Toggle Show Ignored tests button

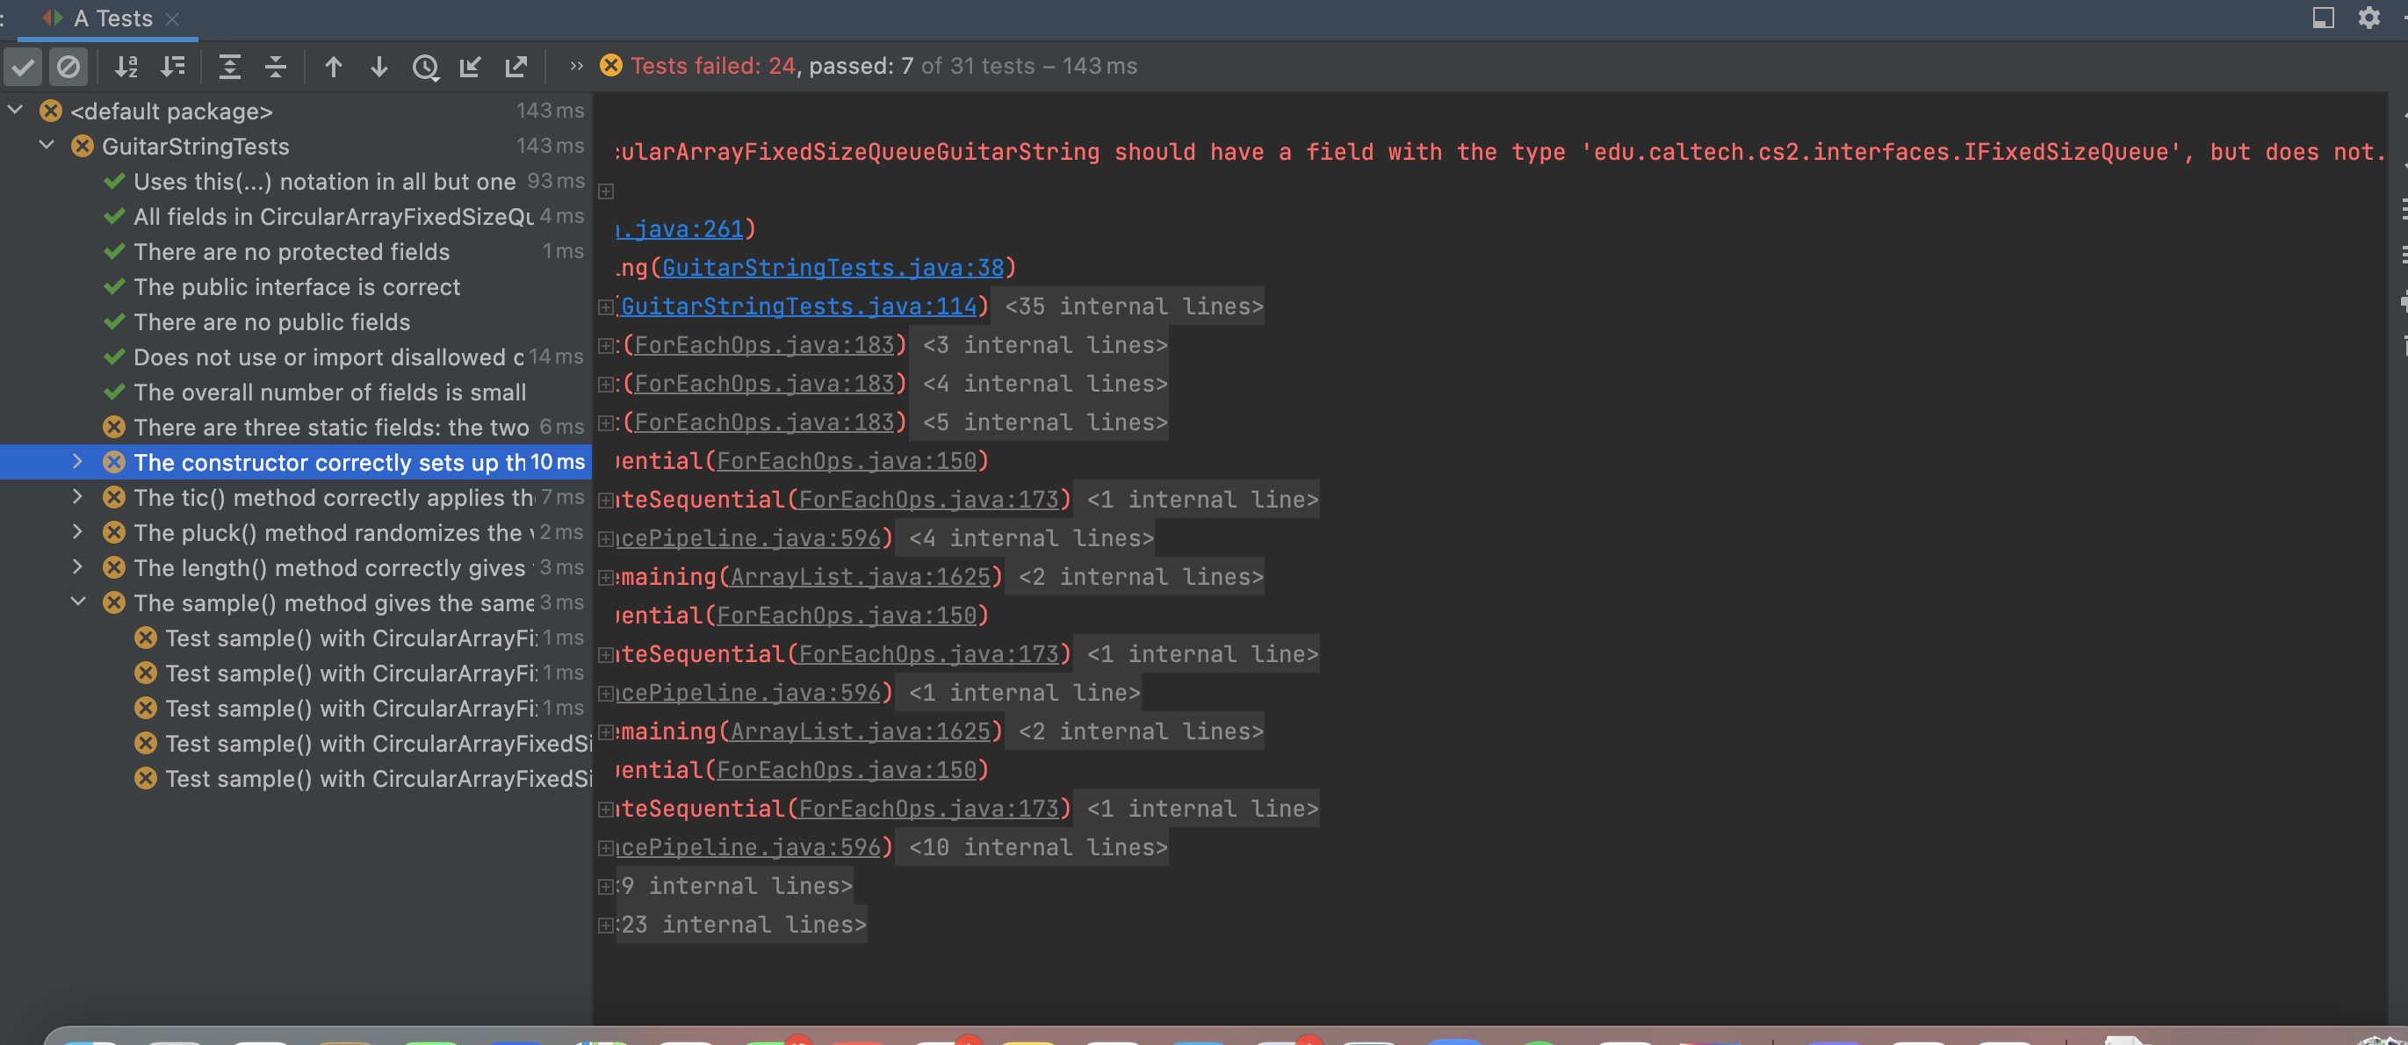(68, 68)
